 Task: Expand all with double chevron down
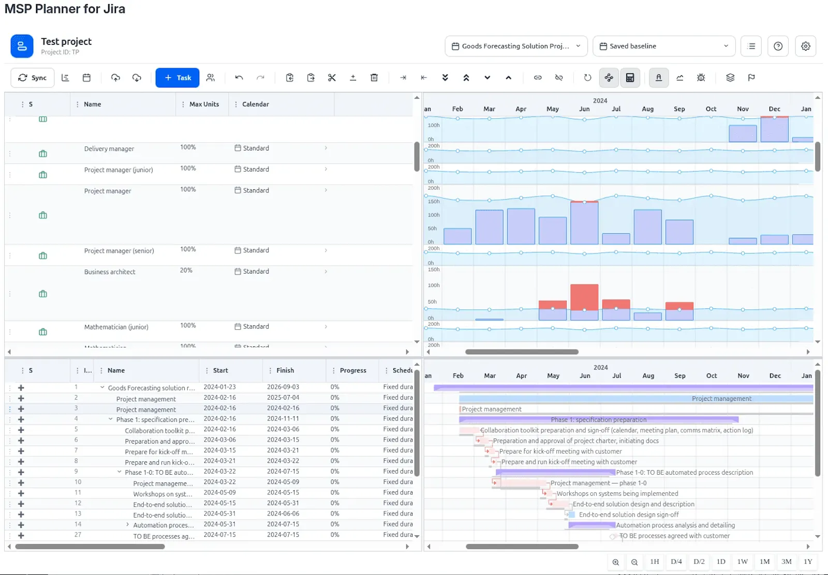pyautogui.click(x=445, y=78)
